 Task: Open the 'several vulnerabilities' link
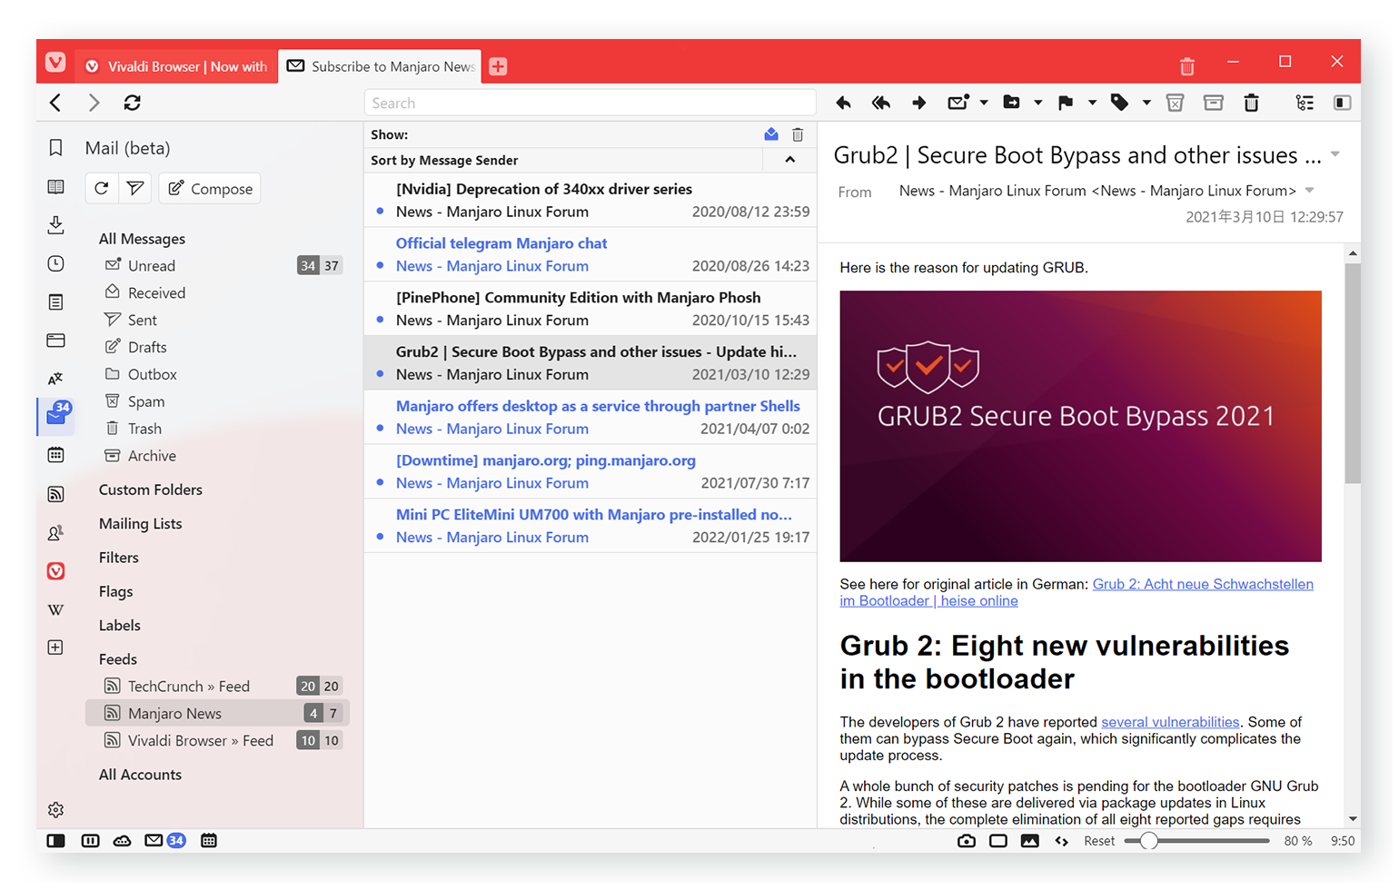(x=1169, y=722)
